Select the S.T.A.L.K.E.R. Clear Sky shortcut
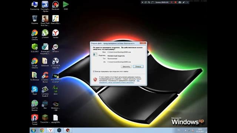The width and height of the screenshot is (237, 133). [56, 63]
